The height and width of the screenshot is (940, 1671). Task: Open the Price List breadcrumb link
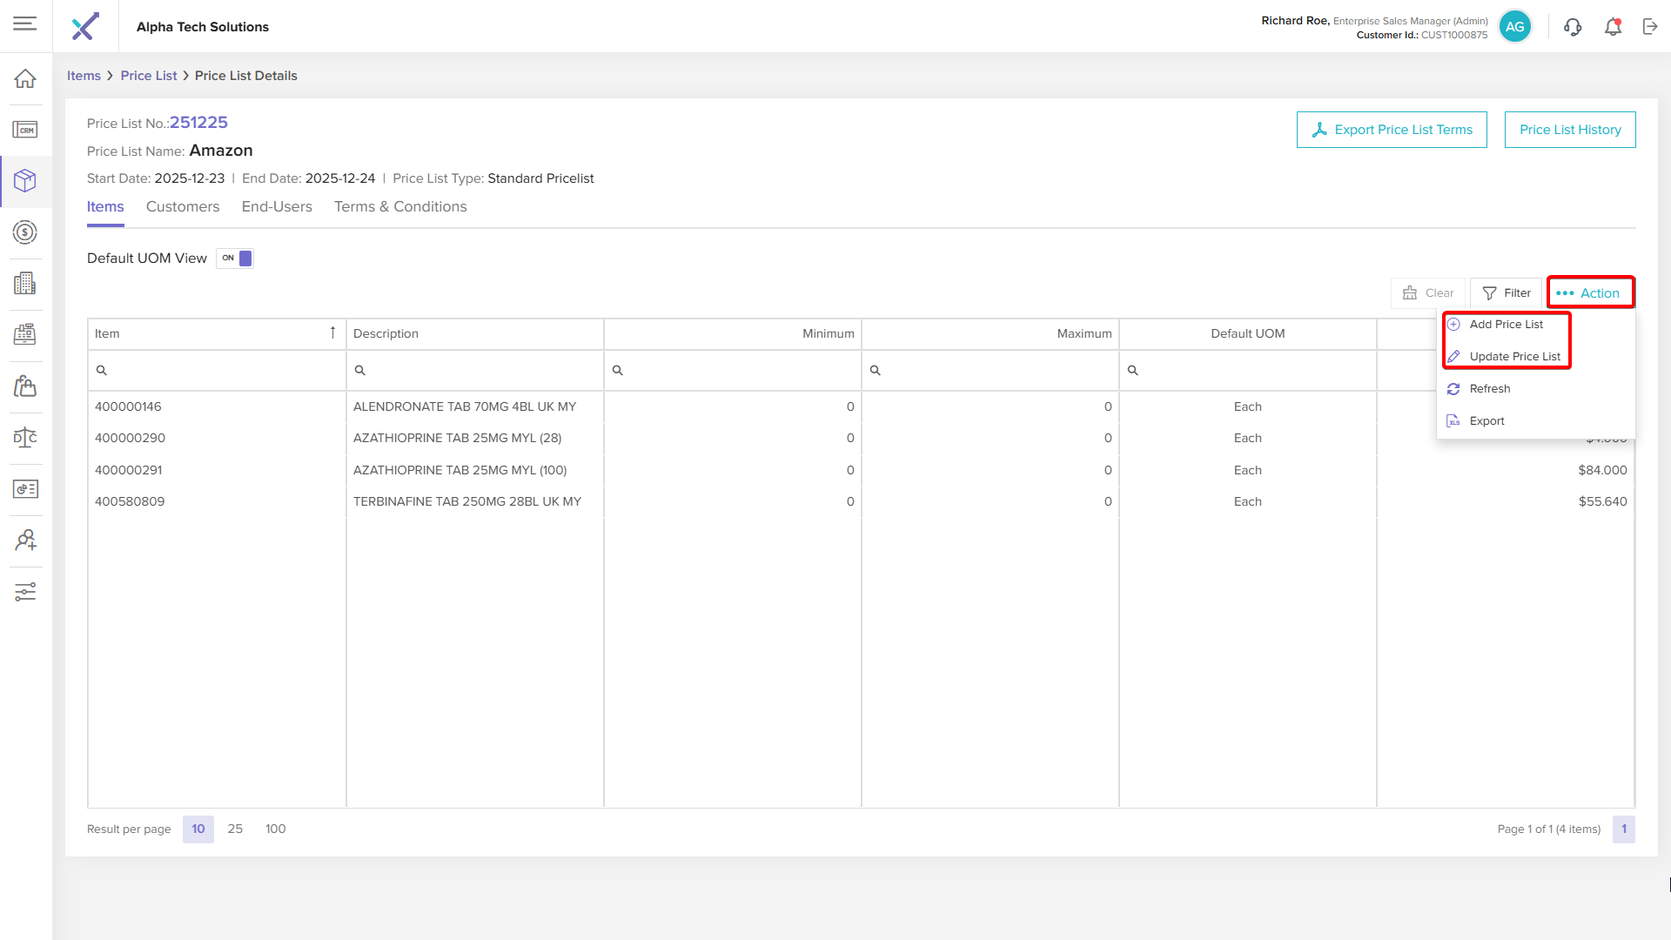coord(149,76)
